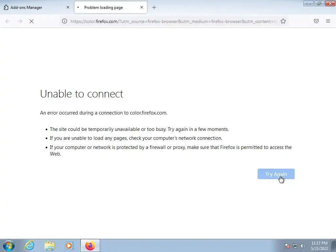The height and width of the screenshot is (252, 336).
Task: Click Firefox taskbar button
Action: point(90,245)
